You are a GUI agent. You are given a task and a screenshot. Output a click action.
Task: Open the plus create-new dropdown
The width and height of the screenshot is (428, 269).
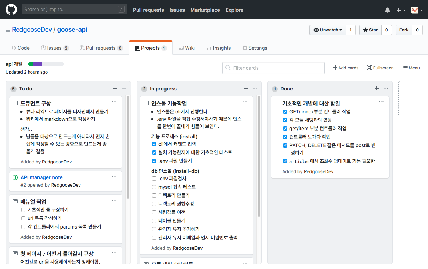(401, 10)
